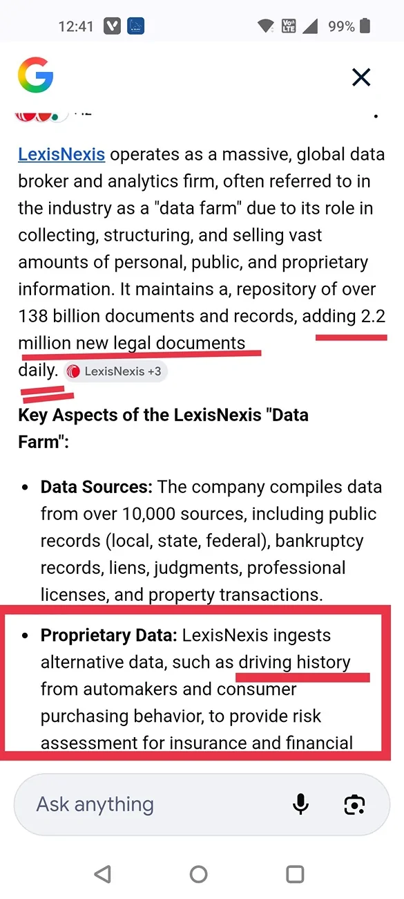Tap the microphone voice search icon

(x=300, y=804)
